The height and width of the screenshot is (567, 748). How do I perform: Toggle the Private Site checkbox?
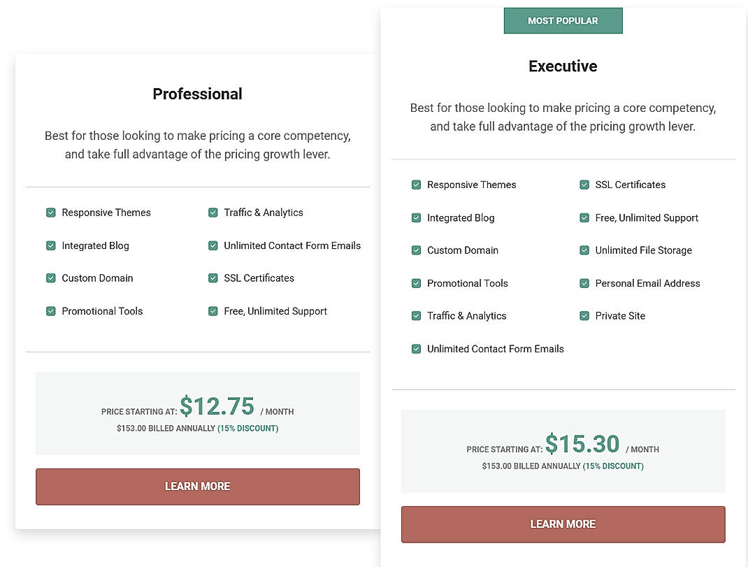click(584, 316)
